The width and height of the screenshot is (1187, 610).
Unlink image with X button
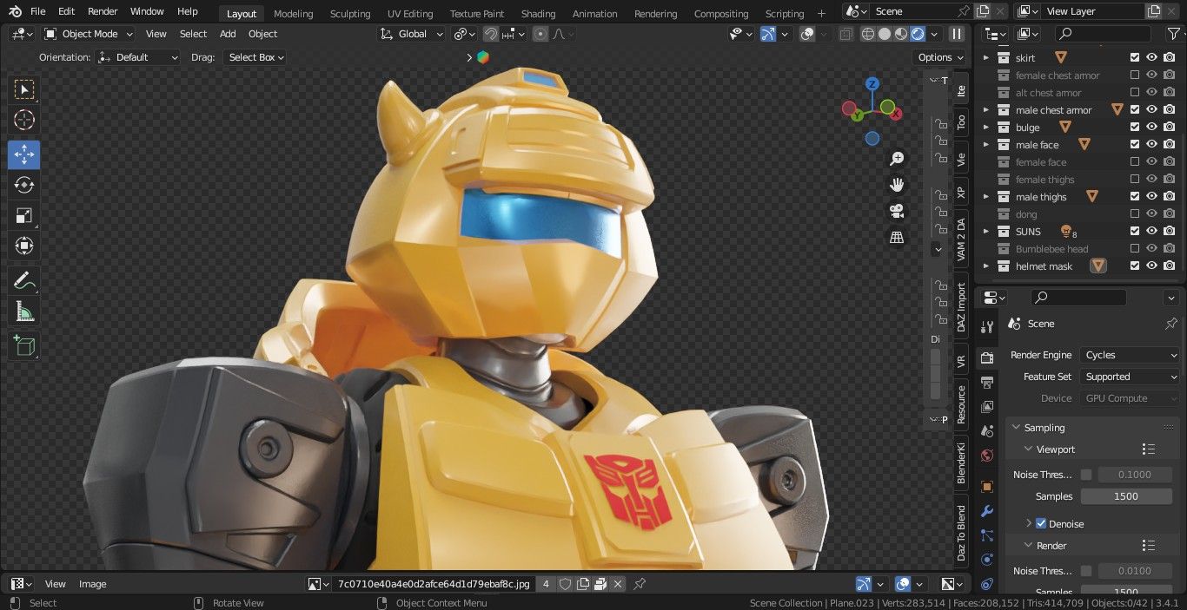pyautogui.click(x=618, y=584)
